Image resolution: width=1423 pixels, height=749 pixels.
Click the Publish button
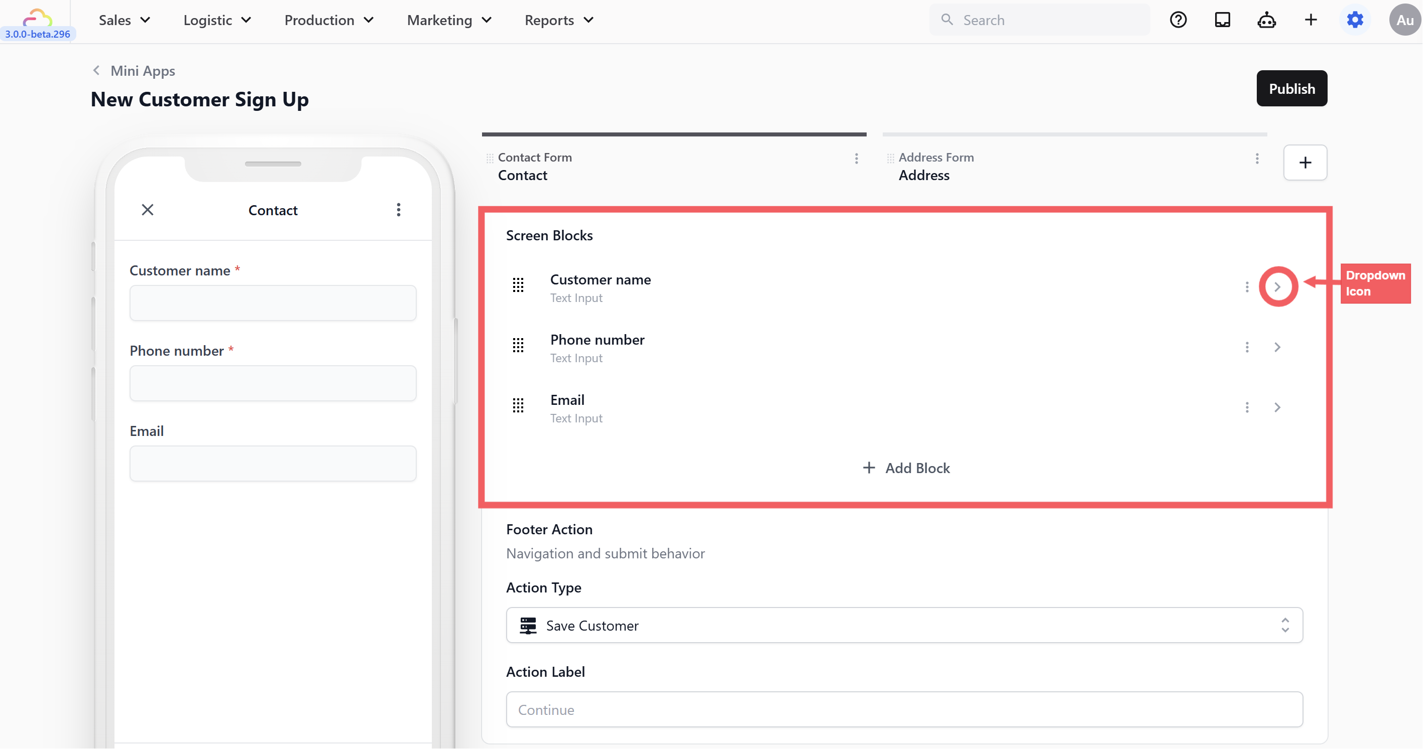pyautogui.click(x=1291, y=88)
